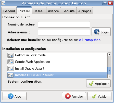The image size is (114, 103).
Task: Click the blue question mark Aide icon
Action: (x=11, y=96)
